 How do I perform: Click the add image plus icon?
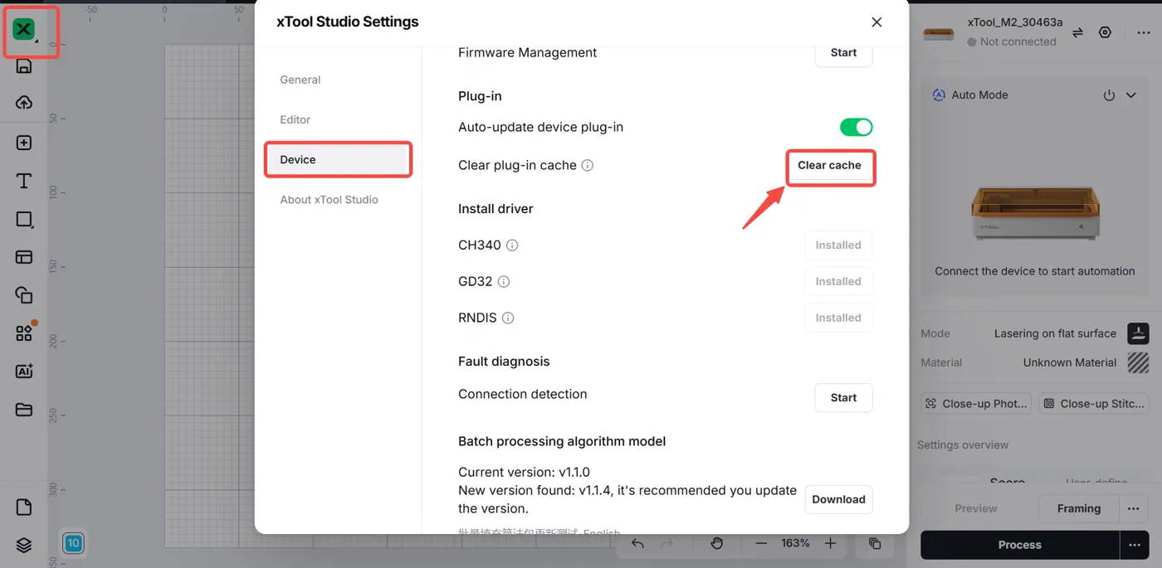pos(24,143)
